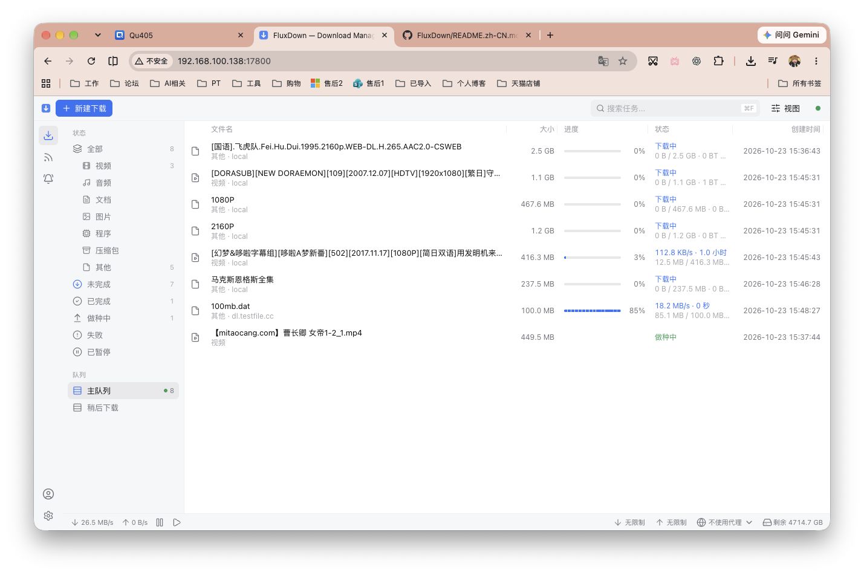This screenshot has width=864, height=575.
Task: Click video file icon of 曹长卿 mp4 row
Action: click(x=195, y=337)
